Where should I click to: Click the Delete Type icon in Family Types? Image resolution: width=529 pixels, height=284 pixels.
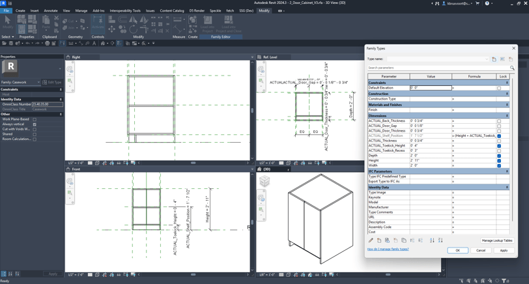coord(511,59)
